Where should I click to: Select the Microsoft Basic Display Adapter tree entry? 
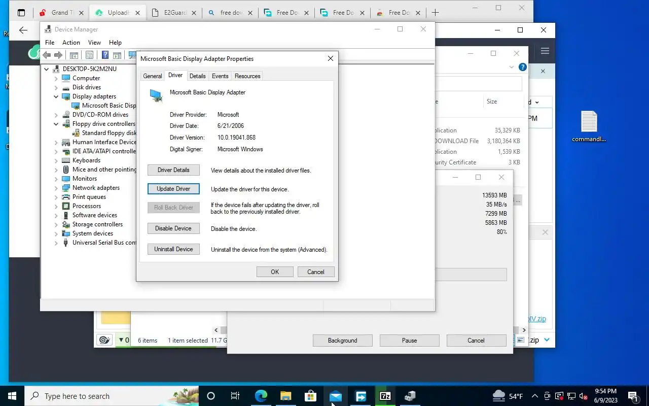point(109,106)
